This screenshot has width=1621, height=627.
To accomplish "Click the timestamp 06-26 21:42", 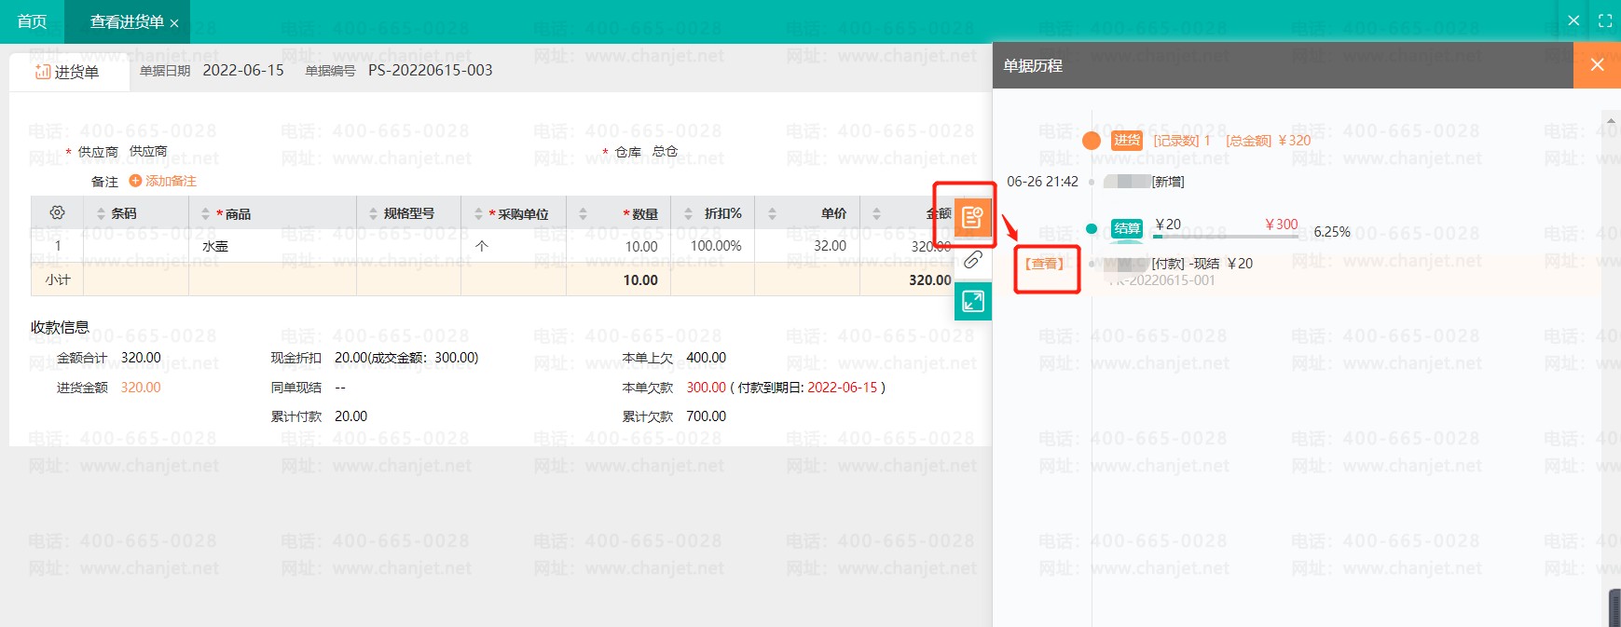I will pos(1042,182).
